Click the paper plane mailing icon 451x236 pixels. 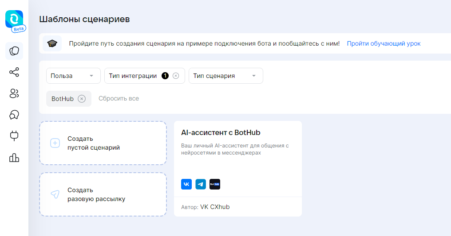pos(55,194)
